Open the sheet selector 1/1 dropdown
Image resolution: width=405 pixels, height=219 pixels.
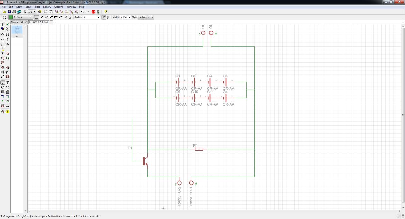pyautogui.click(x=32, y=12)
